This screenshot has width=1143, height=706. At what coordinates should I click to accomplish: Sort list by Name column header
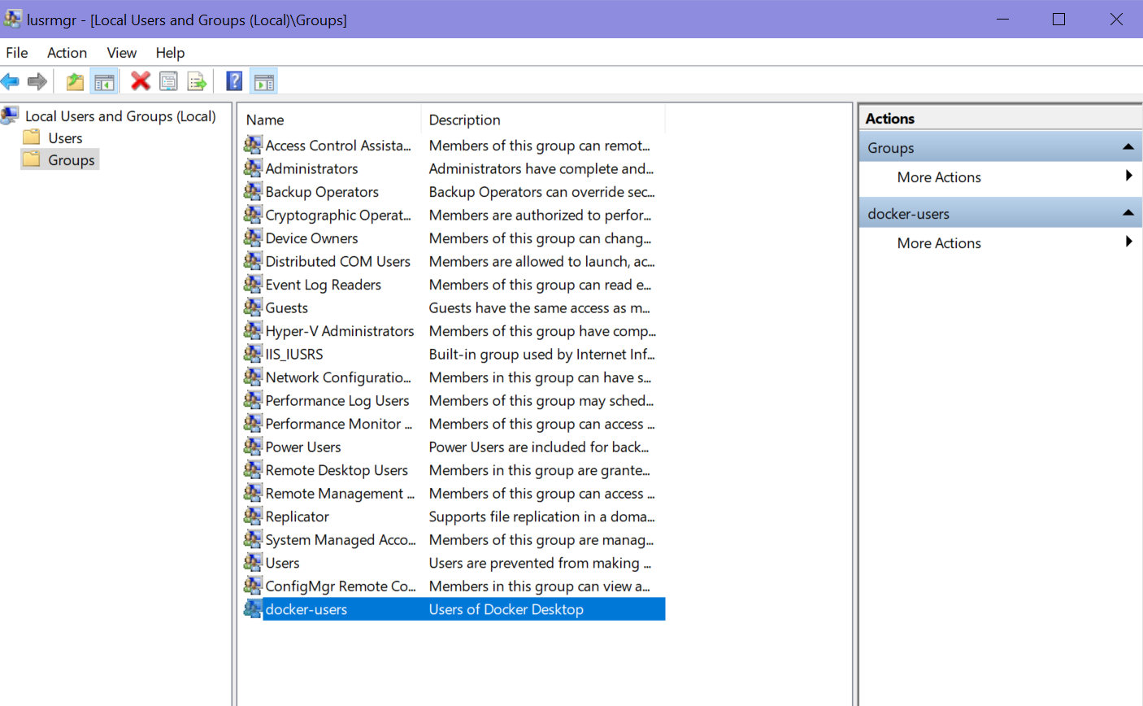[265, 120]
